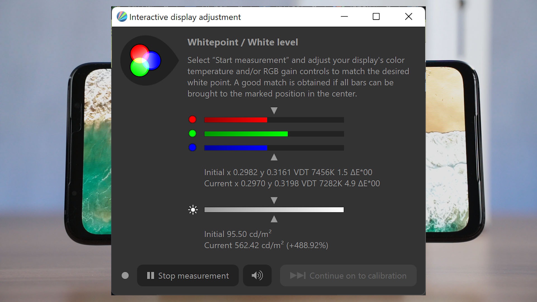Stop measurement using the pause button
This screenshot has height=302, width=537.
[x=188, y=275]
